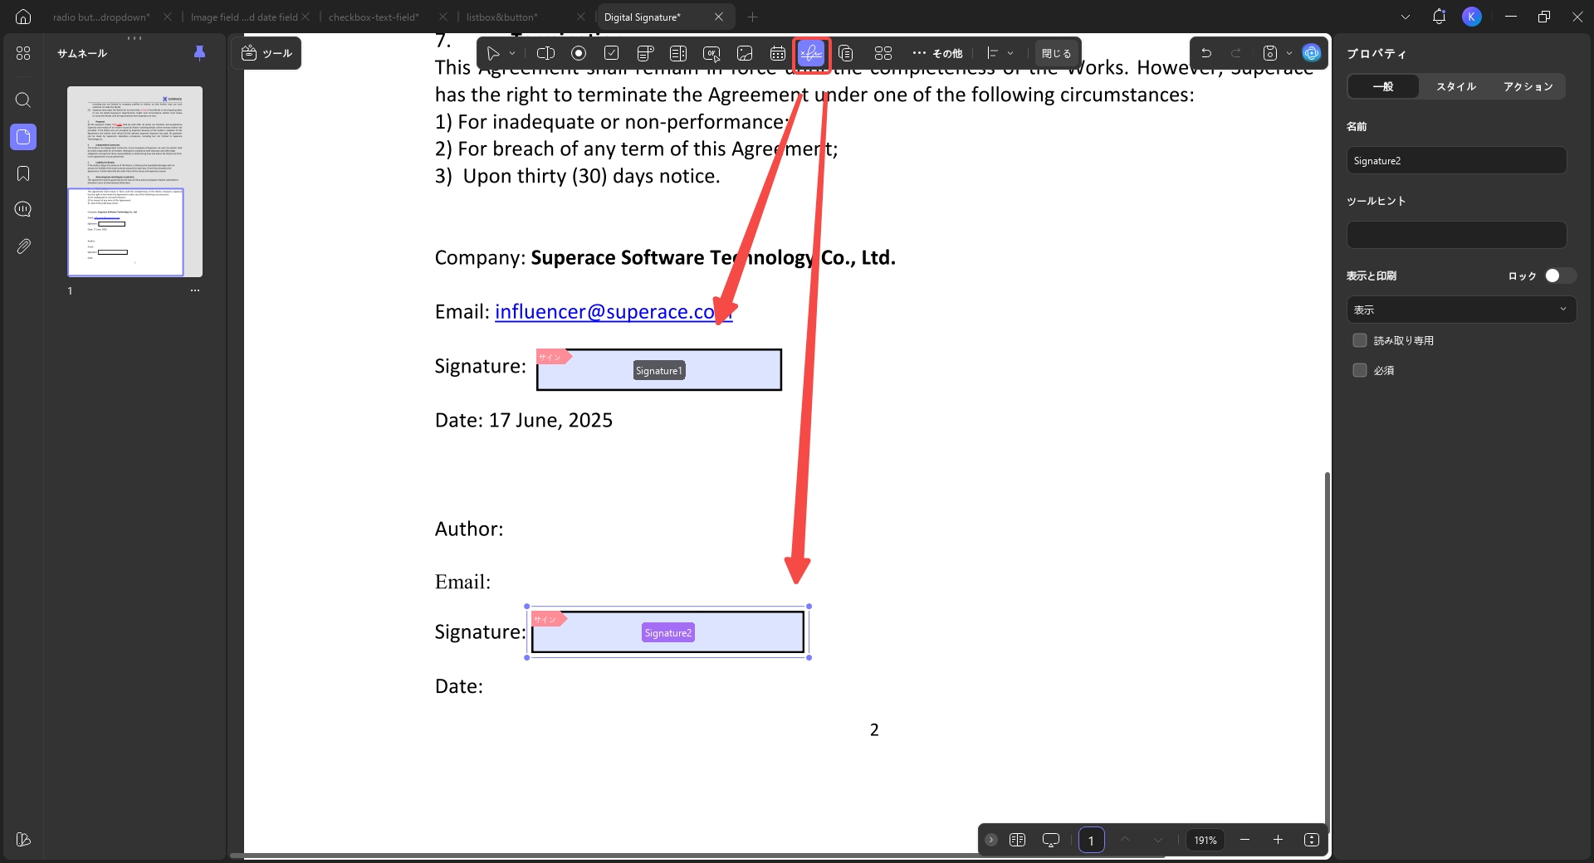
Task: Check the 必須 required checkbox
Action: tap(1360, 370)
